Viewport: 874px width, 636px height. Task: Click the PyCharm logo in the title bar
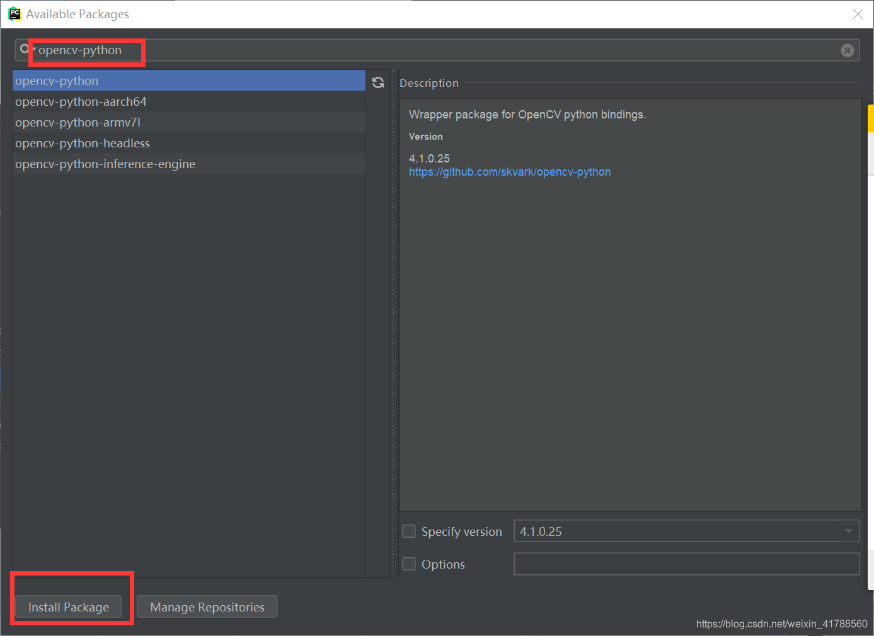point(14,14)
